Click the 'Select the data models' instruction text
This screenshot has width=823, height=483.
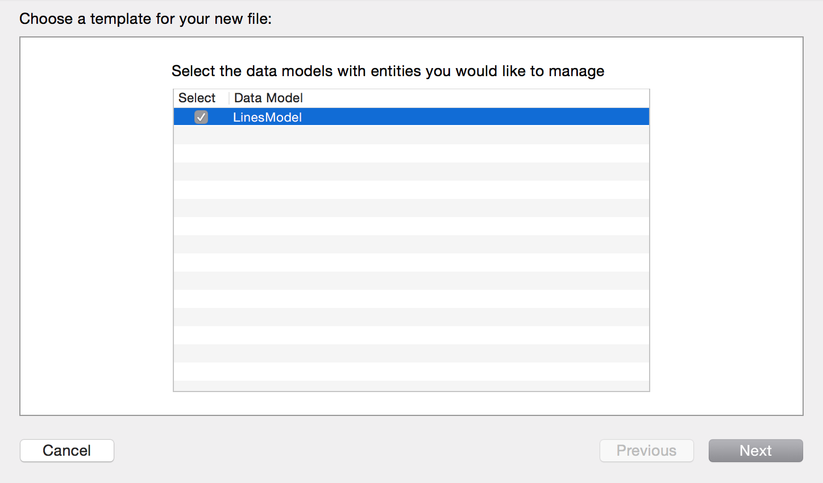click(x=388, y=71)
